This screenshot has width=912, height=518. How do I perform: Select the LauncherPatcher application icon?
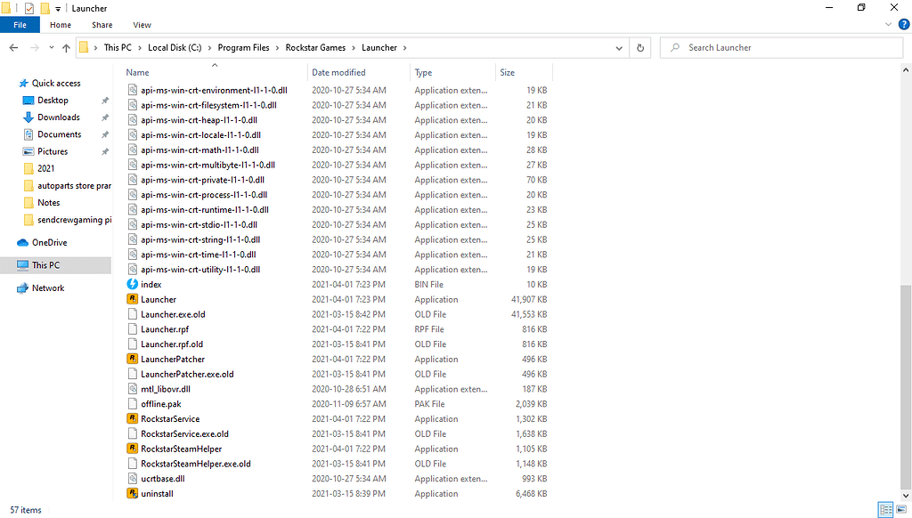pos(132,359)
